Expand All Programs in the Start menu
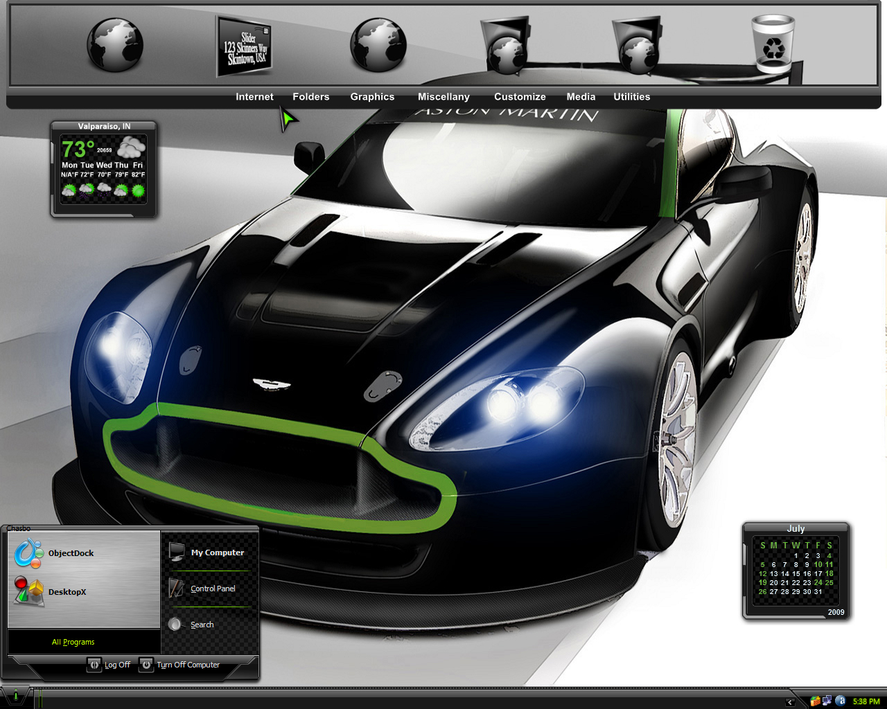The height and width of the screenshot is (709, 887). tap(73, 642)
